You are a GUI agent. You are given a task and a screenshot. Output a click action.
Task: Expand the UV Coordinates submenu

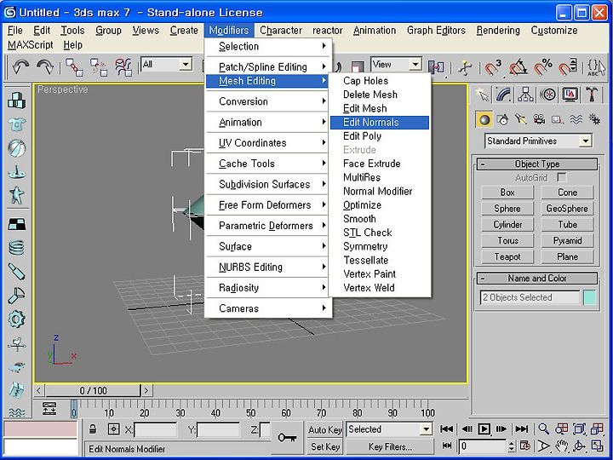coord(268,143)
